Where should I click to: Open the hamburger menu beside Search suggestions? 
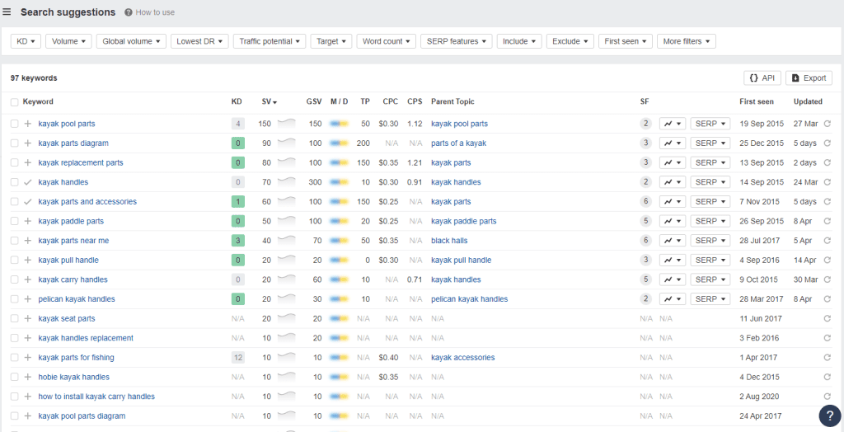point(7,12)
